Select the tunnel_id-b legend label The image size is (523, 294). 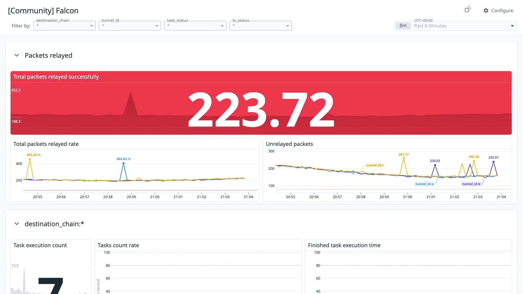click(x=471, y=184)
